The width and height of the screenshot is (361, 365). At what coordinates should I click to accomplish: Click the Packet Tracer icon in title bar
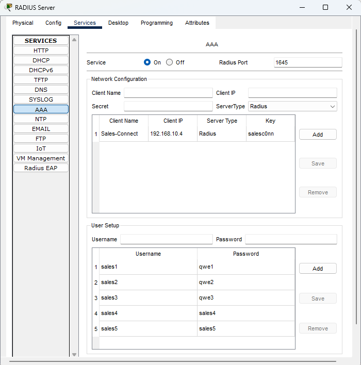(x=8, y=7)
